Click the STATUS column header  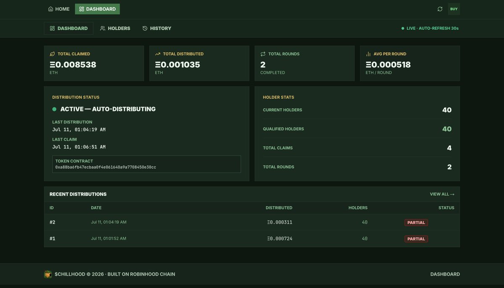point(446,208)
